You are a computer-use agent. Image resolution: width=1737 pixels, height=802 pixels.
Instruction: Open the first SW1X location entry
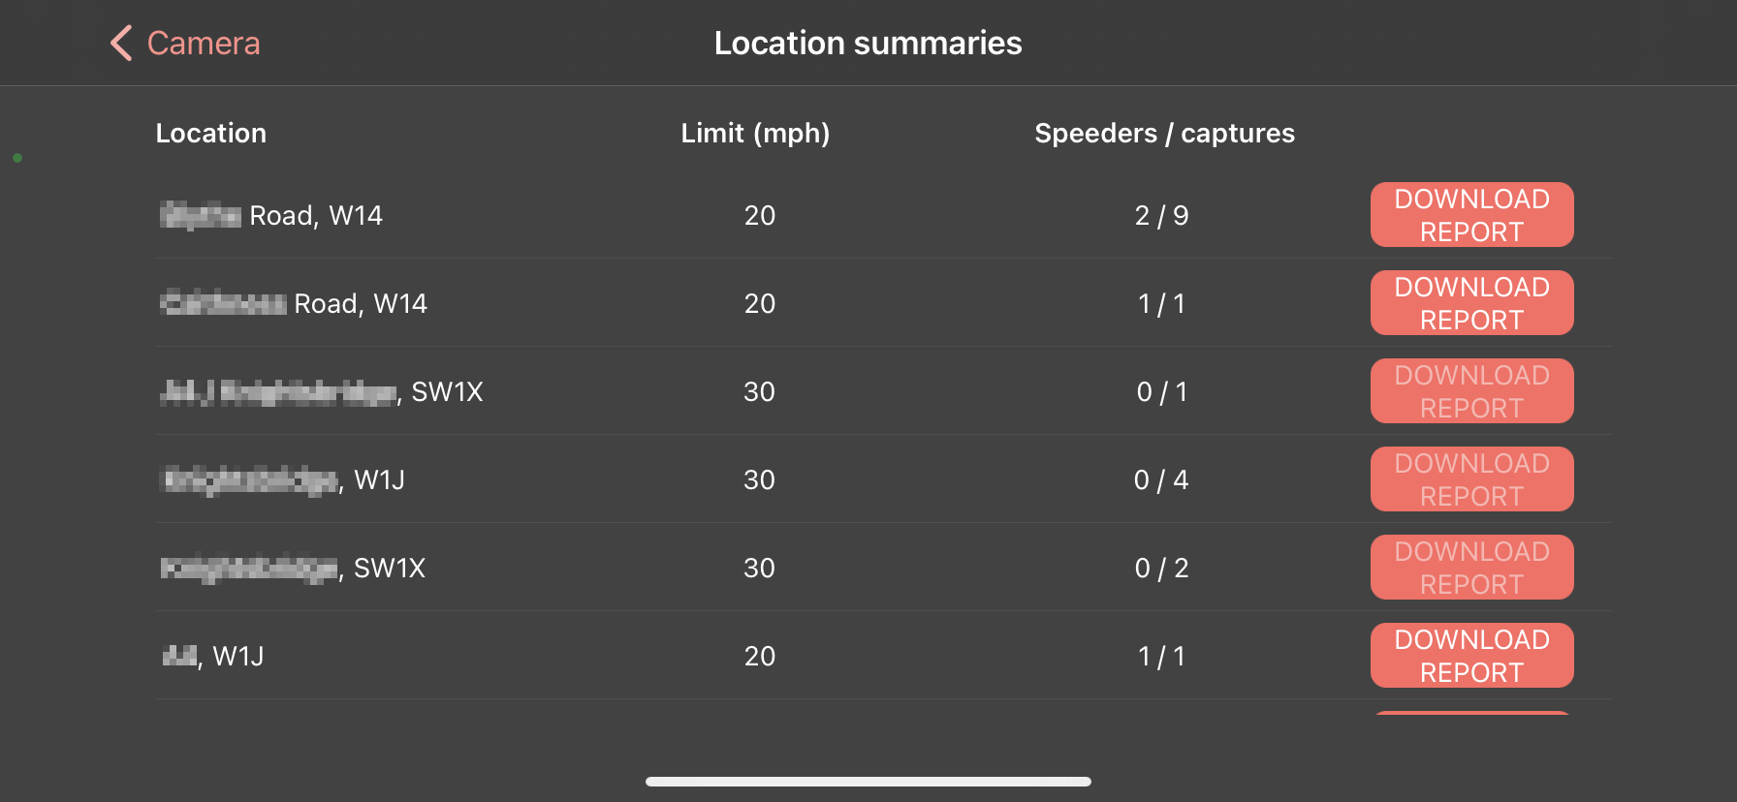point(321,391)
